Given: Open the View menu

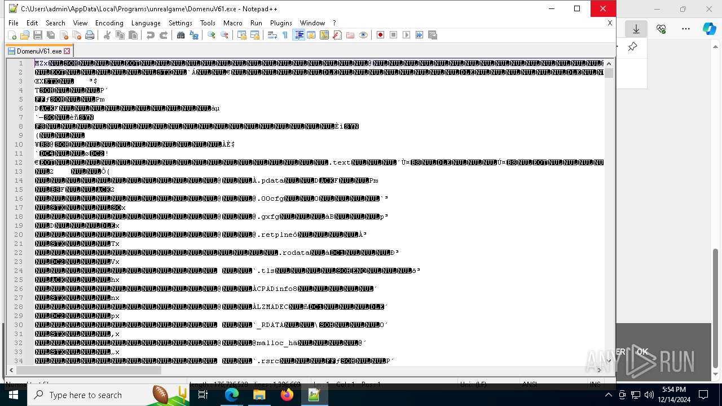Looking at the screenshot, I should [x=80, y=23].
